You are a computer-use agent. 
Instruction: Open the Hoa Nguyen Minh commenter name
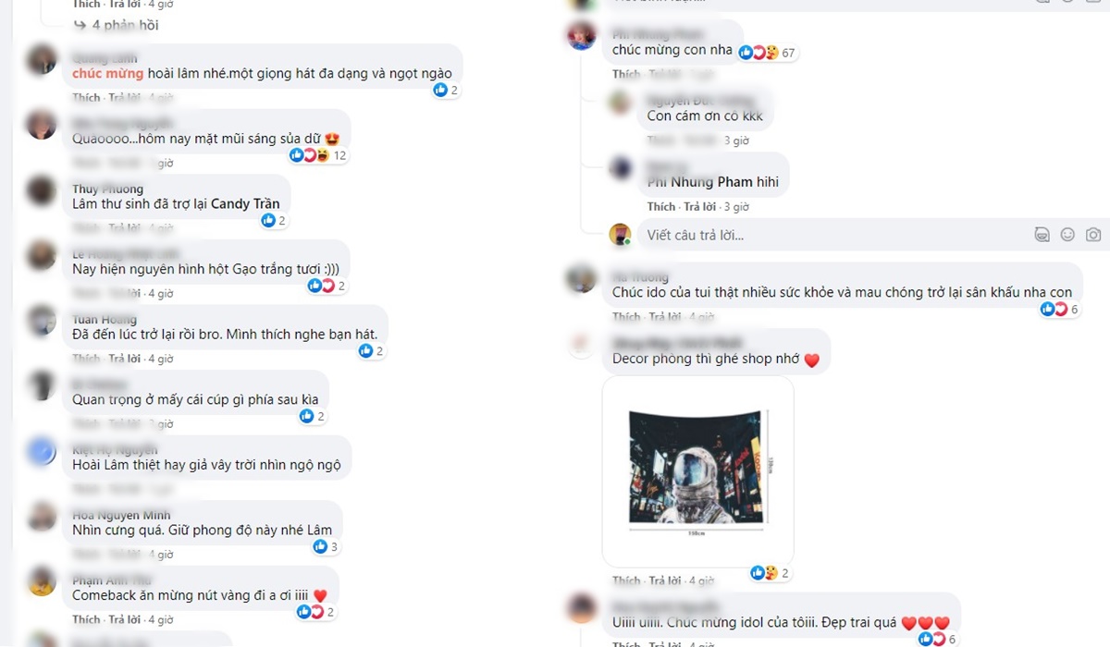(x=121, y=515)
